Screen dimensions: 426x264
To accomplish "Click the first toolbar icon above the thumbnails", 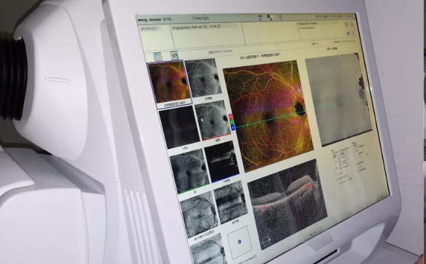I will coord(156,57).
